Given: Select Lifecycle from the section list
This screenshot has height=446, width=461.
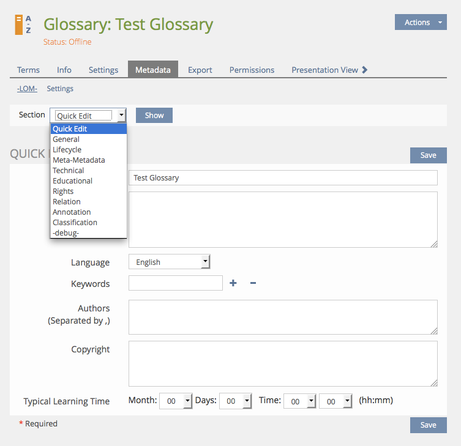Looking at the screenshot, I should [67, 150].
